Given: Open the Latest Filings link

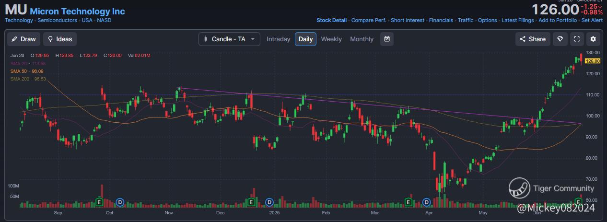Looking at the screenshot, I should click(518, 20).
